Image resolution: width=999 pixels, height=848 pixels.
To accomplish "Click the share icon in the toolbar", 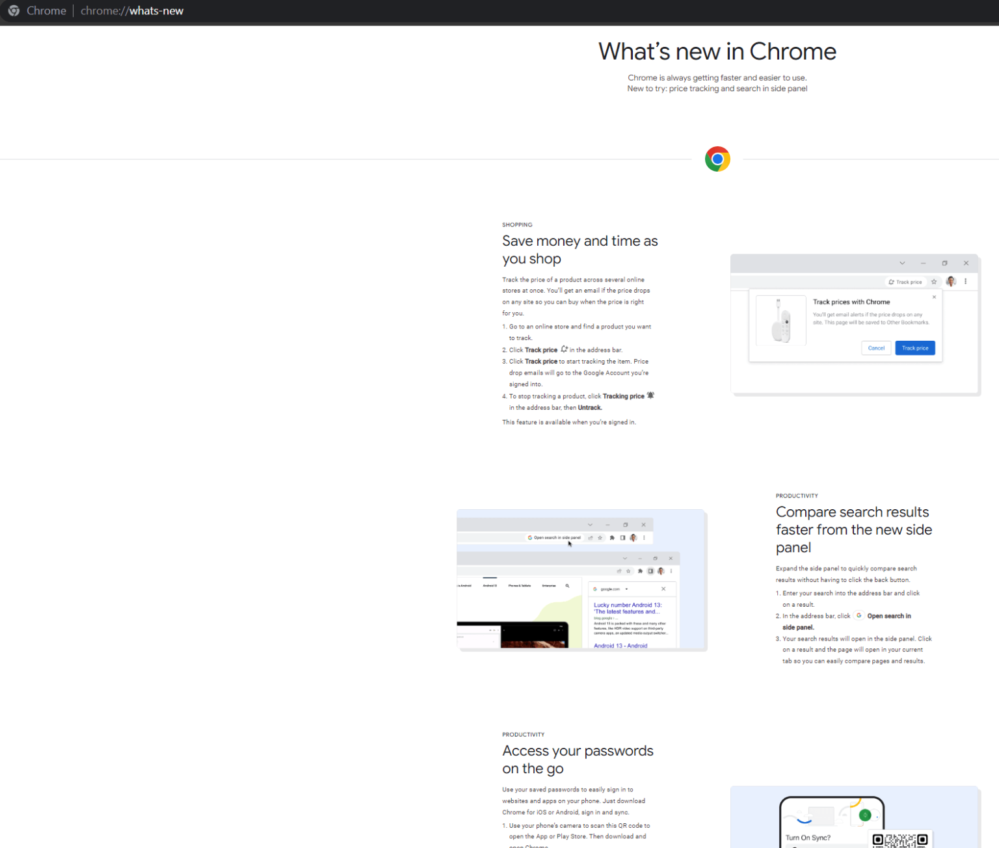I will pos(590,538).
